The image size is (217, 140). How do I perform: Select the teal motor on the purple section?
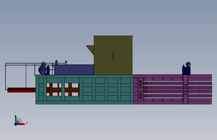pos(188,64)
